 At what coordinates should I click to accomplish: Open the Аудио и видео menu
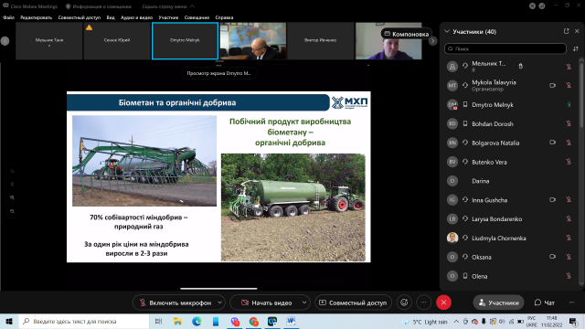136,17
